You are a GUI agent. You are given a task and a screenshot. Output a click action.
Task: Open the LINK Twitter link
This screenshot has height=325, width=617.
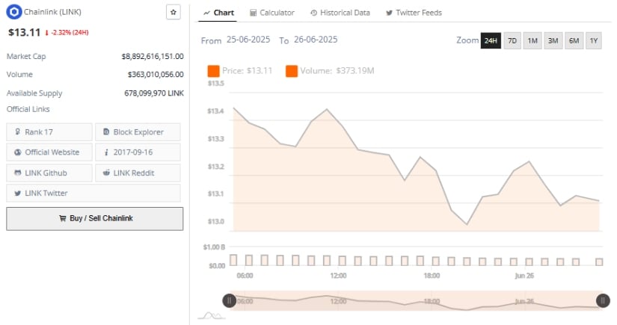[93, 193]
